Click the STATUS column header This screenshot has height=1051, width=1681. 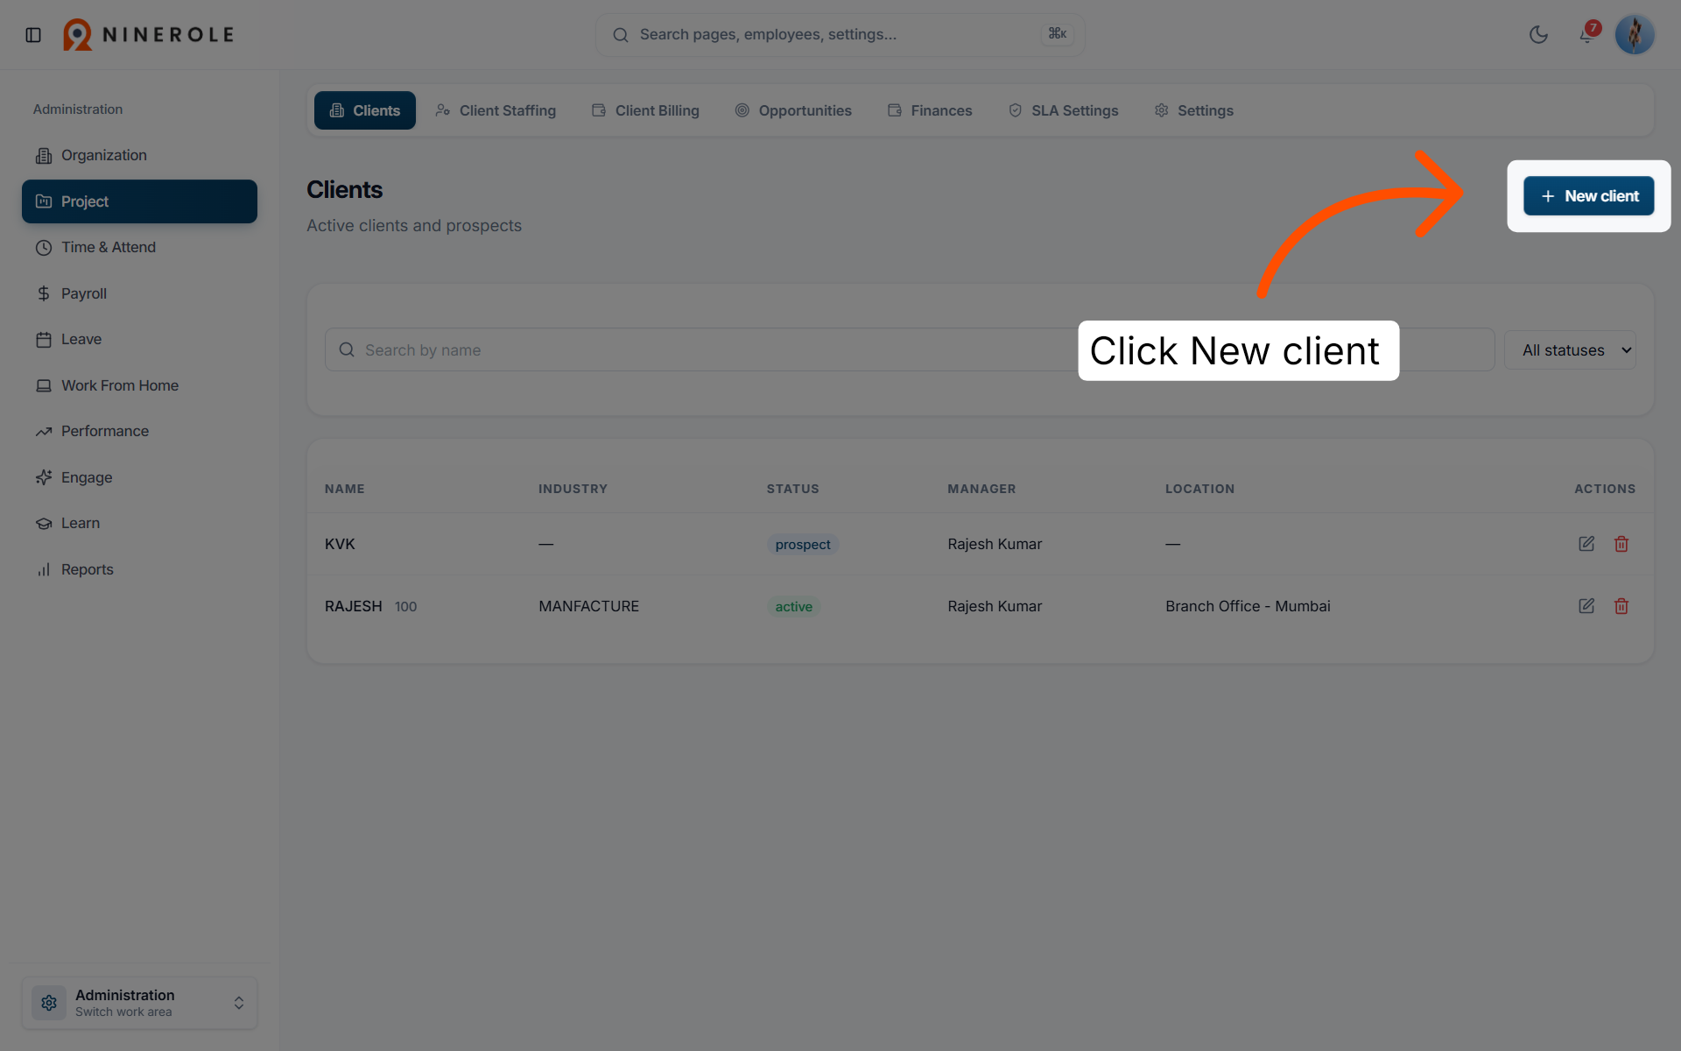pyautogui.click(x=793, y=489)
